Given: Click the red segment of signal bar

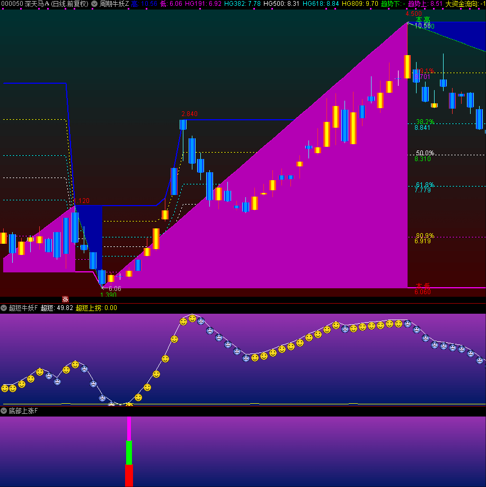Looking at the screenshot, I should 129,475.
